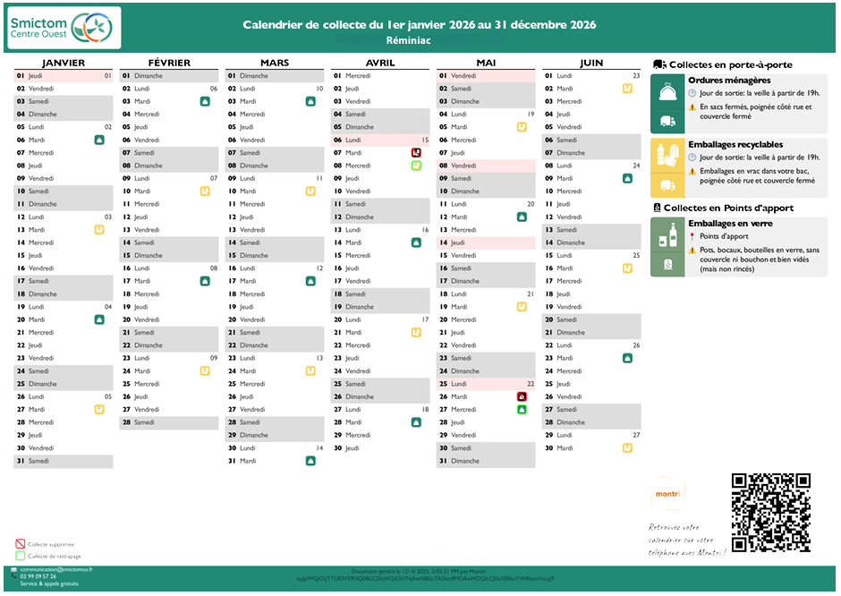841x596 pixels.
Task: Click the glass jar icon beside Emballages en verre
Action: [667, 234]
